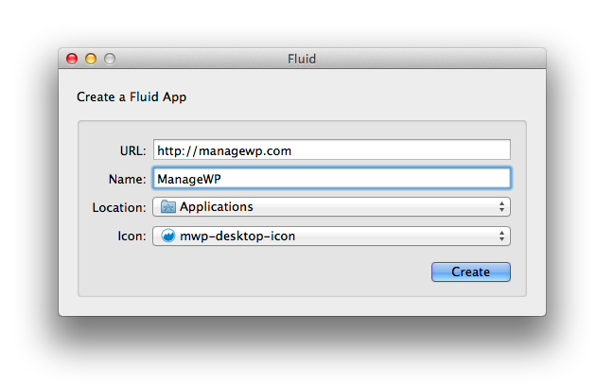Click the Name: label

[128, 179]
